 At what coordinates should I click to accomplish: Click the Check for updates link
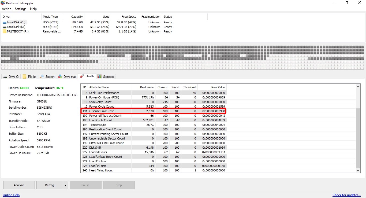(x=346, y=195)
